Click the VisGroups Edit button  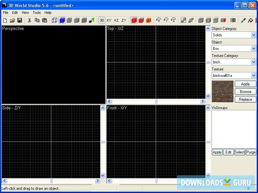tap(228, 152)
